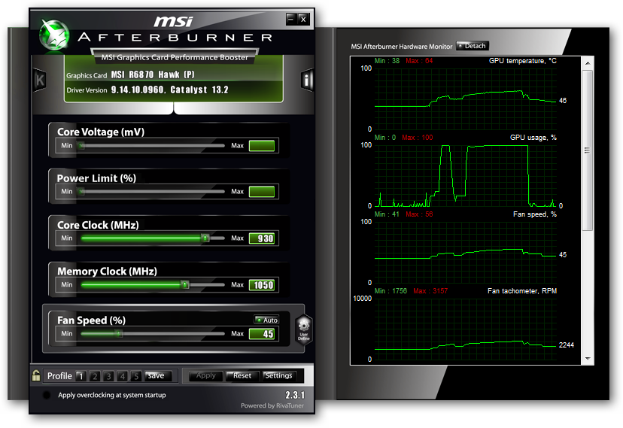This screenshot has height=428, width=623.
Task: Select profile slot 2
Action: pos(95,376)
